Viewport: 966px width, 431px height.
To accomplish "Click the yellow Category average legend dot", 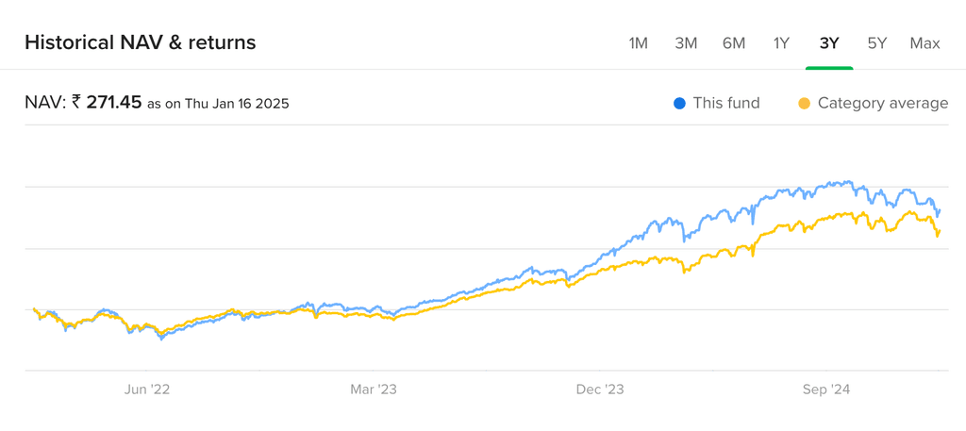I will (804, 103).
